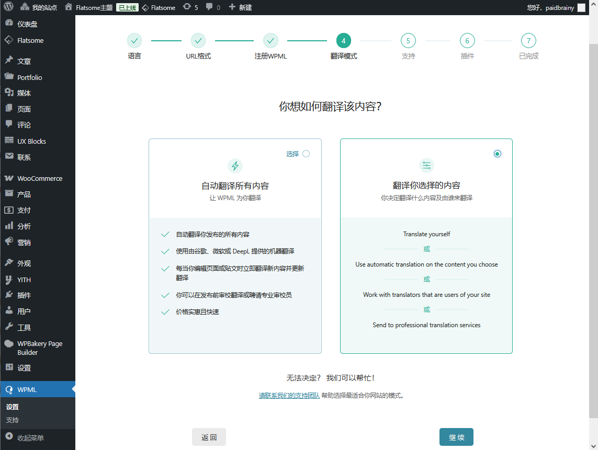Click the 选择 label on the automatic card
Viewport: 598px width, 450px height.
click(x=292, y=154)
